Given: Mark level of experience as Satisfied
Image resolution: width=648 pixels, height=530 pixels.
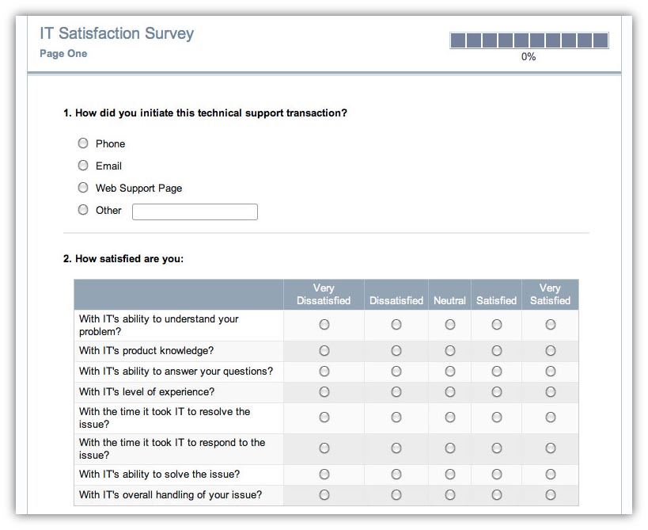Looking at the screenshot, I should tap(497, 392).
